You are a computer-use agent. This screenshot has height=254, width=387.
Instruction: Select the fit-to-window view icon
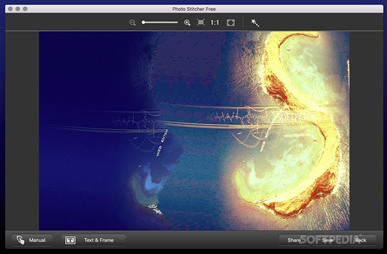[201, 23]
